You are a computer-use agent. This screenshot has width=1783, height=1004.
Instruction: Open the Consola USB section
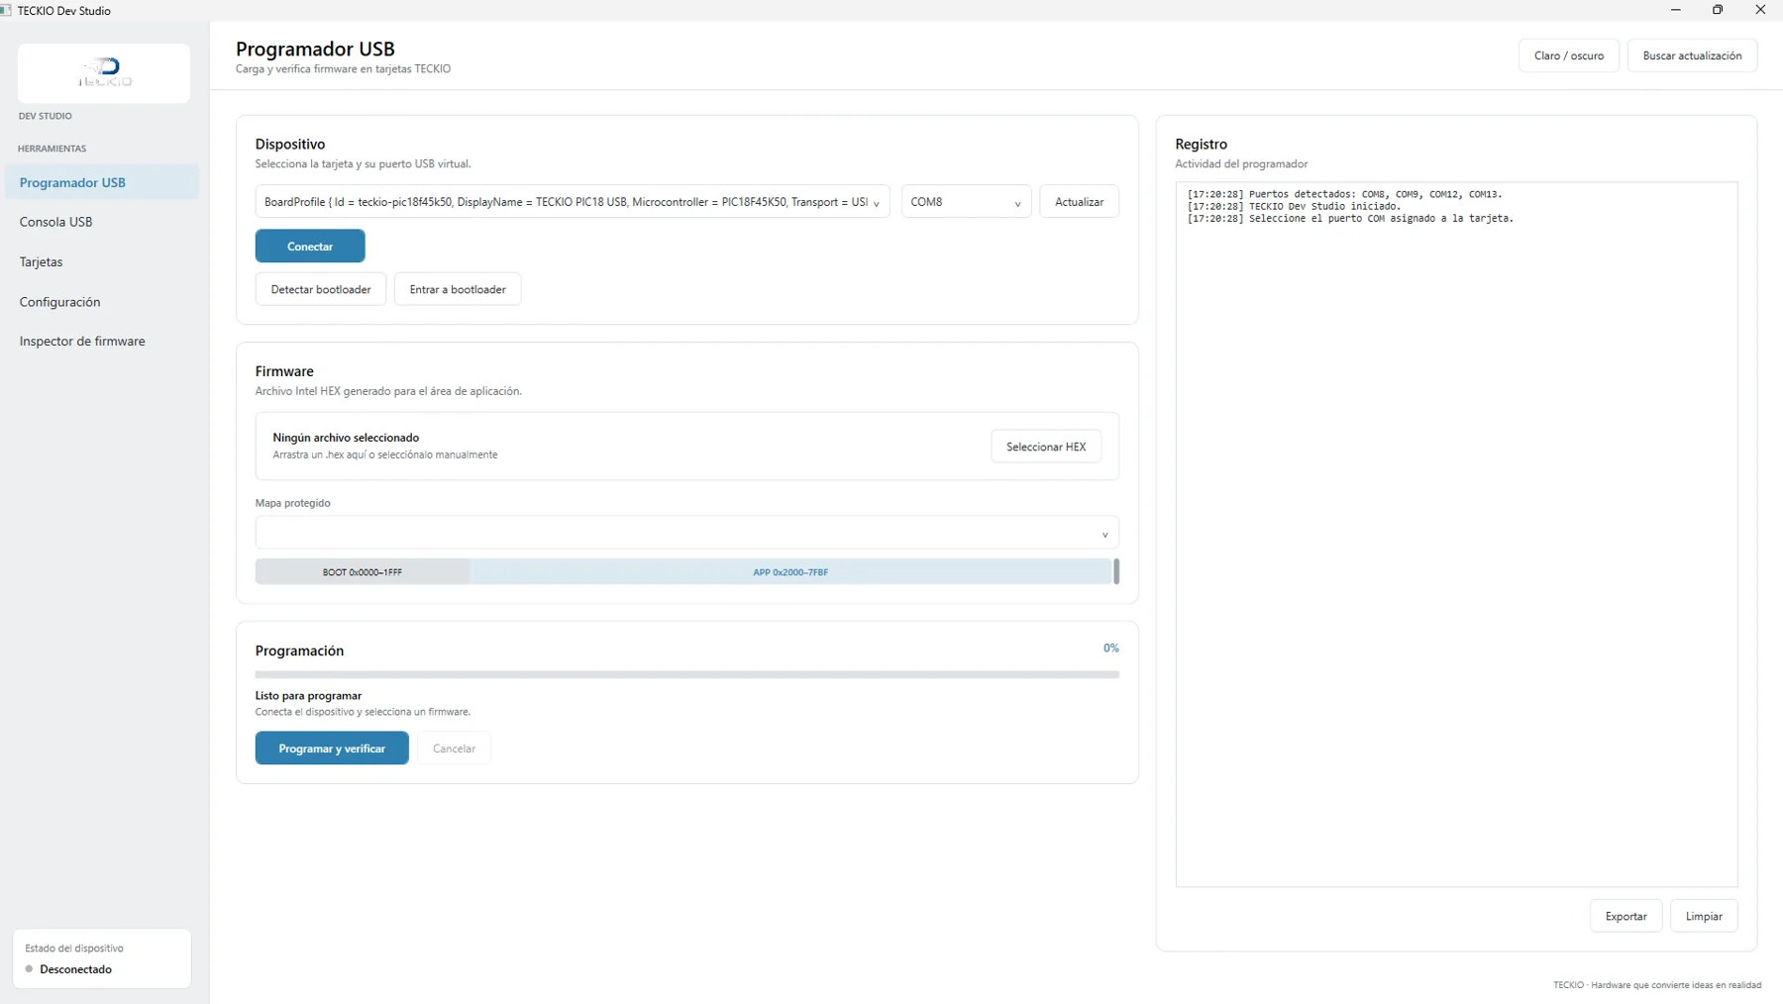coord(102,222)
